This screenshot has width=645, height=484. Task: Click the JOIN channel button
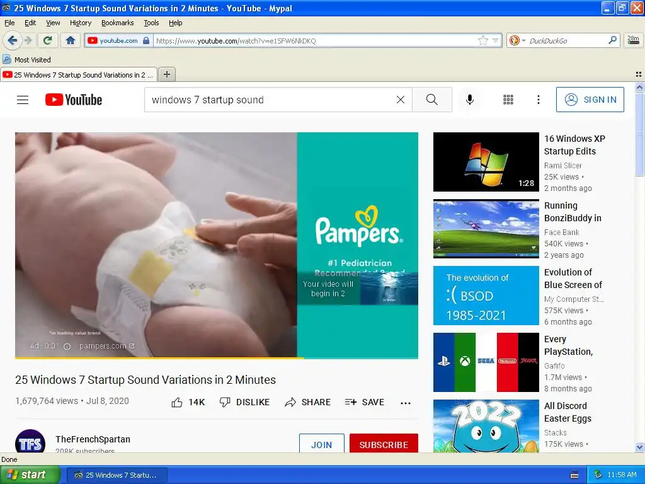[x=322, y=444]
